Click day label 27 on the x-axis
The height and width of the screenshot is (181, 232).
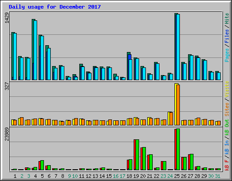pos(190,176)
